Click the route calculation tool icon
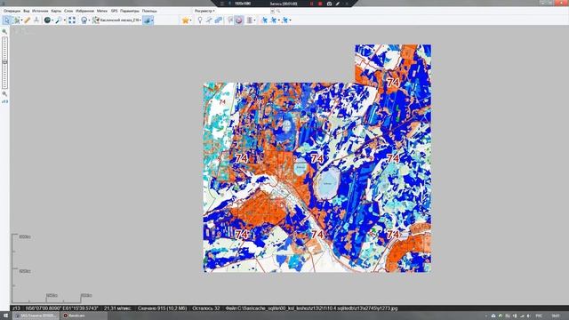The height and width of the screenshot is (320, 569). 36,20
